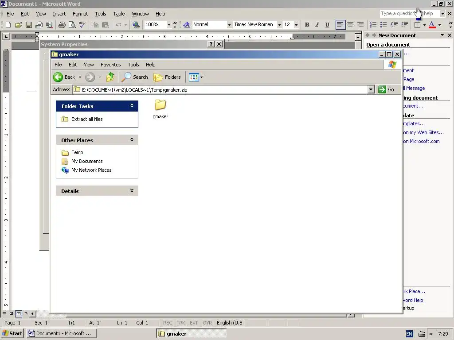The height and width of the screenshot is (340, 454).
Task: Collapse the Other Places panel
Action: click(132, 140)
